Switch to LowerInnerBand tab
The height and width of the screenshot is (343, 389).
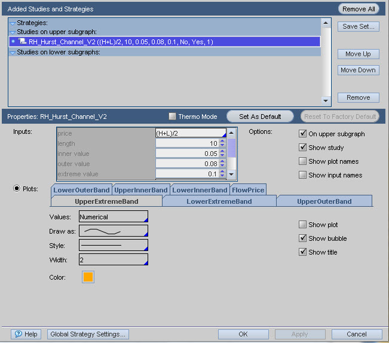[x=200, y=190]
